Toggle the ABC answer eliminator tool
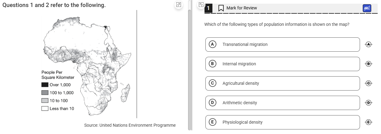This screenshot has height=134, width=381. [x=367, y=8]
